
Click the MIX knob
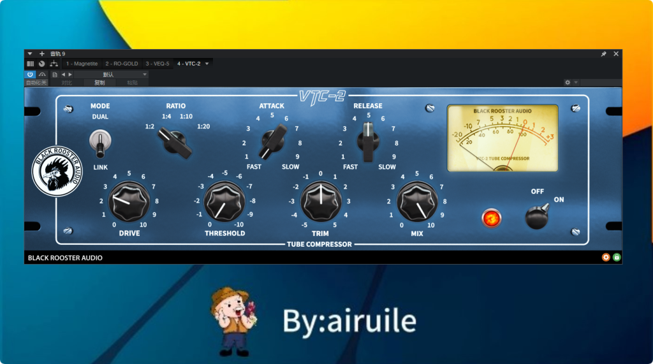(x=417, y=201)
